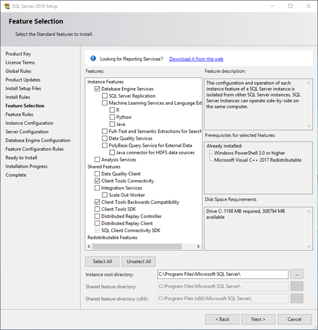This screenshot has width=318, height=330.
Task: Enable Full-Text and Semantic Extractions for Search
Action: (x=105, y=131)
